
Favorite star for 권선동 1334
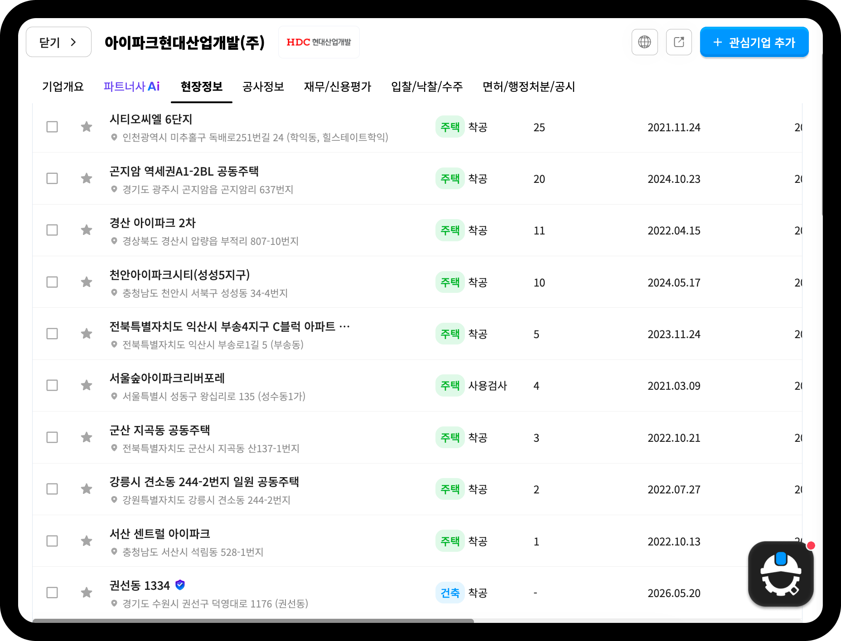pyautogui.click(x=87, y=593)
